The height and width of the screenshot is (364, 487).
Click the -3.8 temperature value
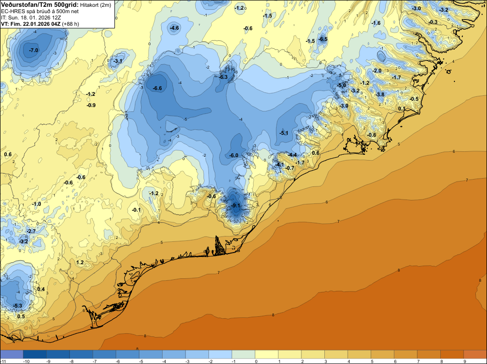[x=380, y=94]
